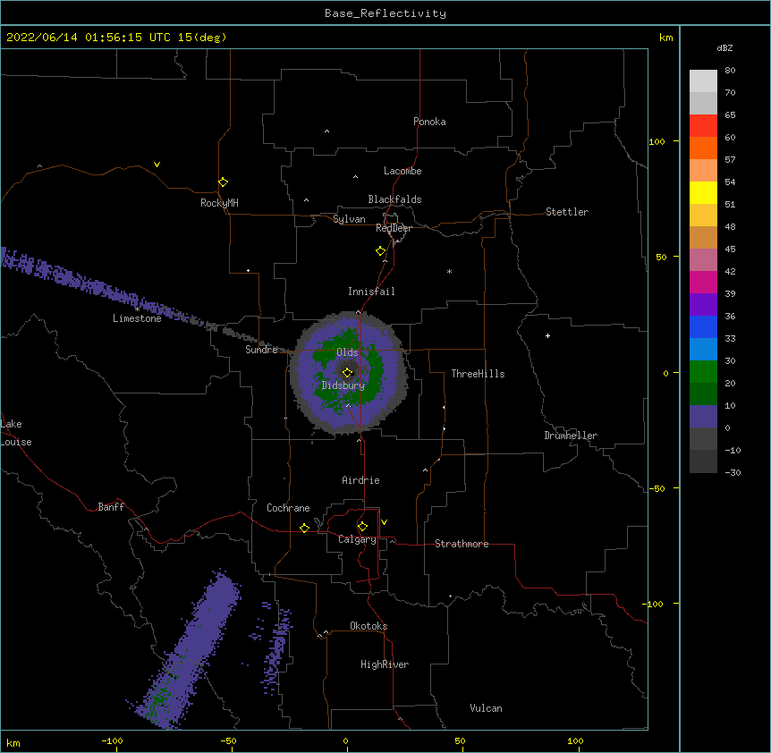
Task: Select the Stettler town label
Action: [x=567, y=212]
